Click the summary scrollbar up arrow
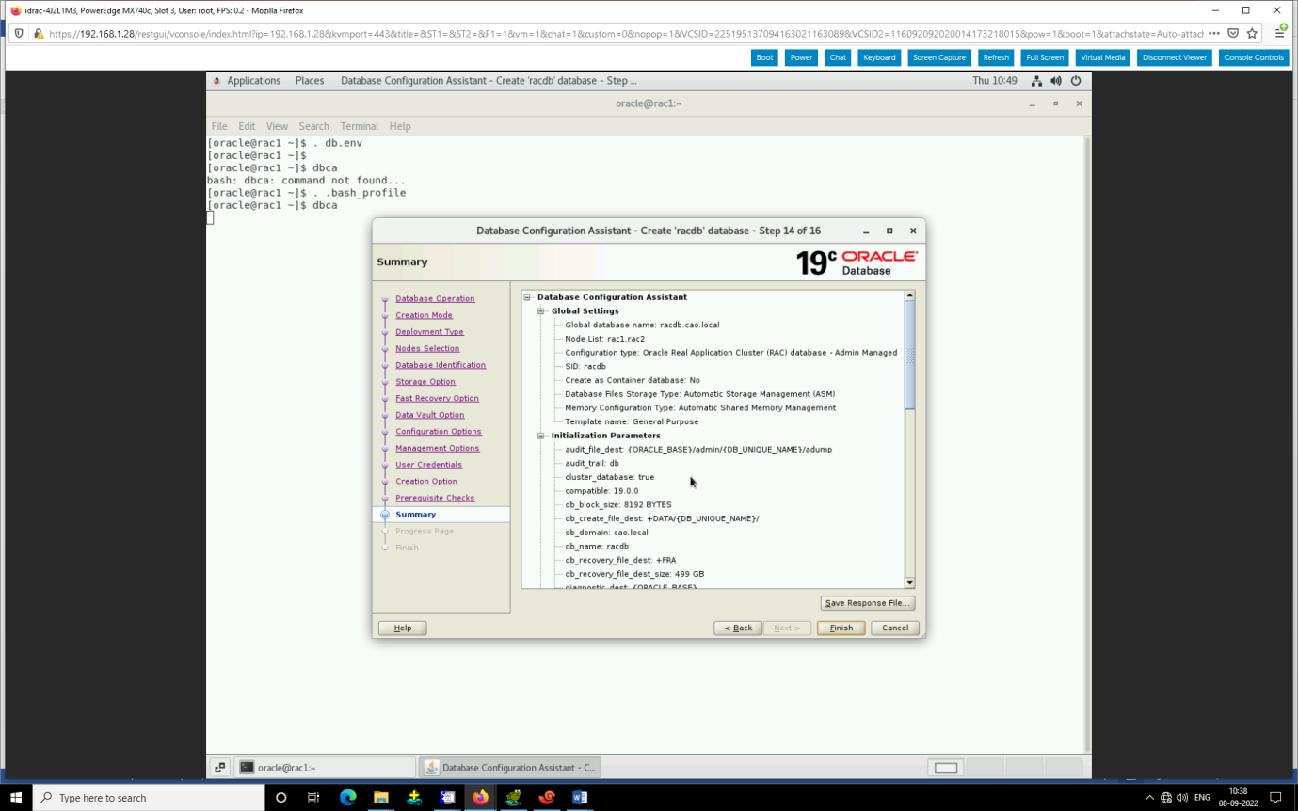This screenshot has width=1298, height=811. tap(909, 295)
